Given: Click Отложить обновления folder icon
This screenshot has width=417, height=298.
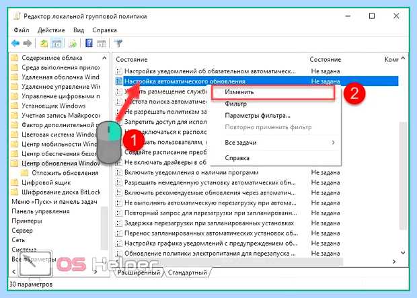Looking at the screenshot, I should point(24,173).
